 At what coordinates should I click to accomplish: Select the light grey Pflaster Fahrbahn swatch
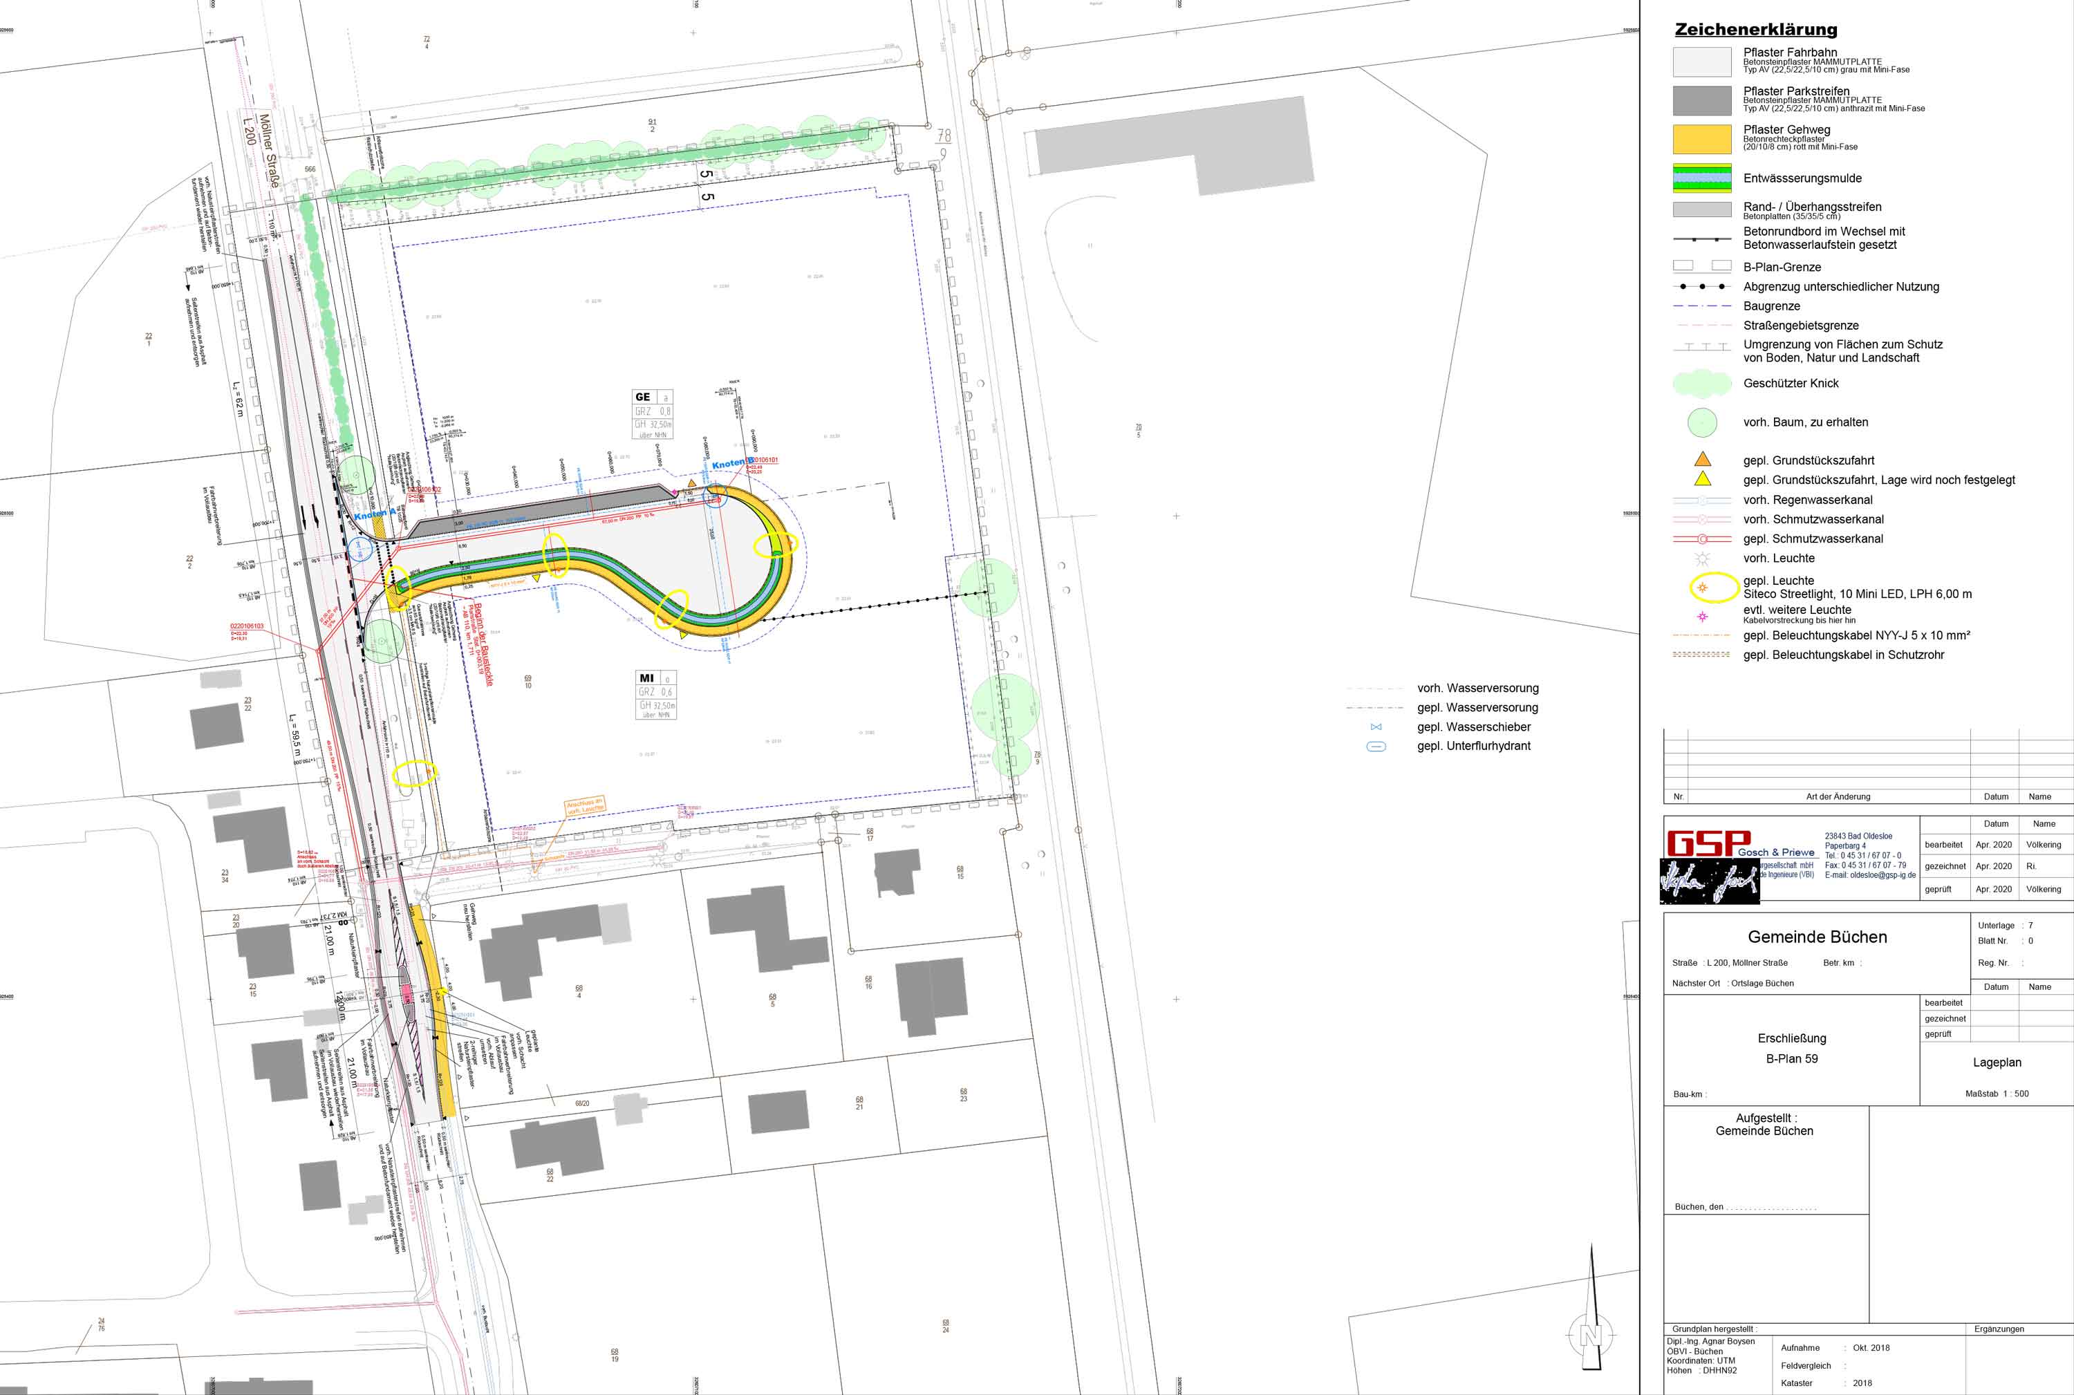pos(1702,62)
